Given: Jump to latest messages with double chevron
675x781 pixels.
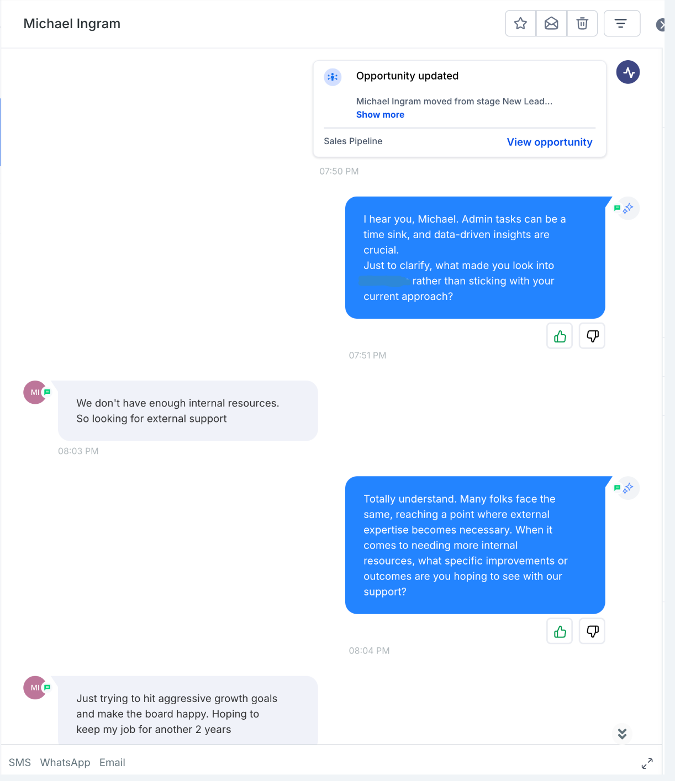Looking at the screenshot, I should click(622, 733).
